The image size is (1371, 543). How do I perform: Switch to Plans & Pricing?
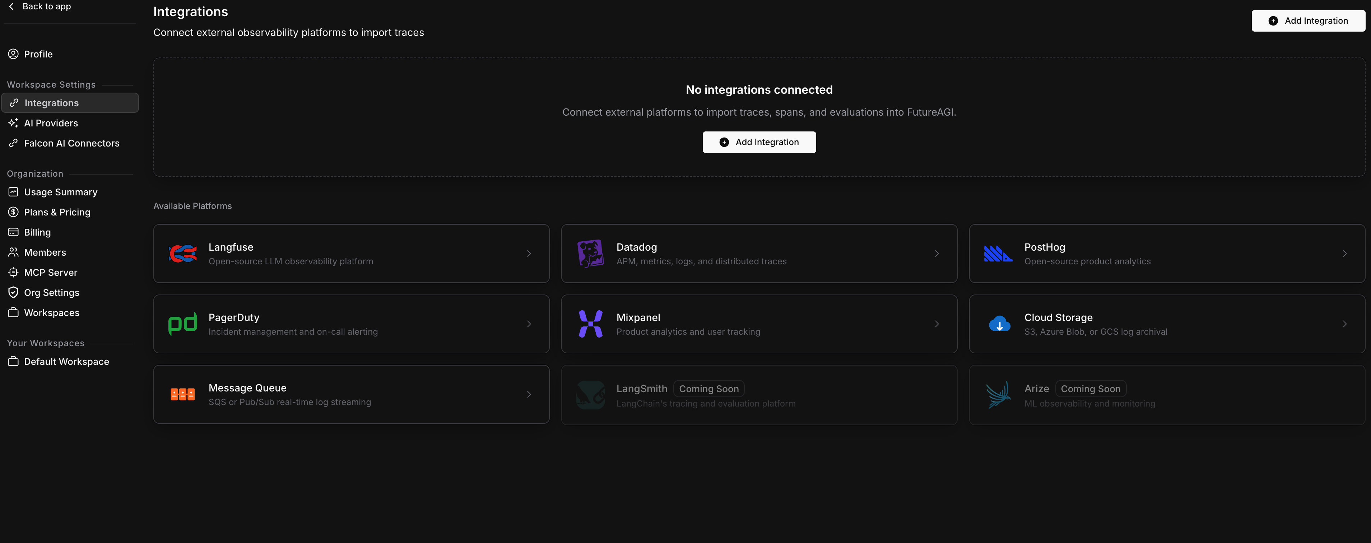pyautogui.click(x=57, y=212)
